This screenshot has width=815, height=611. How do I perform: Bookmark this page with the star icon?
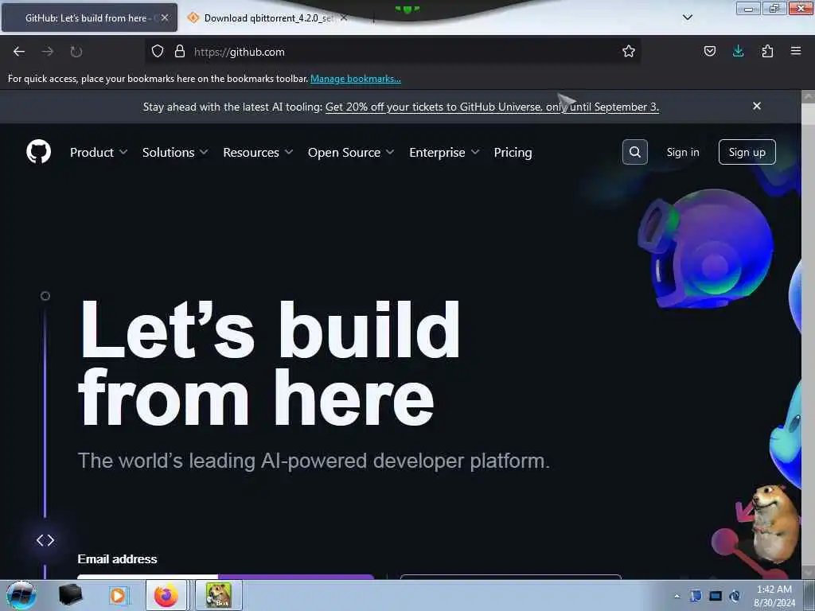[629, 52]
